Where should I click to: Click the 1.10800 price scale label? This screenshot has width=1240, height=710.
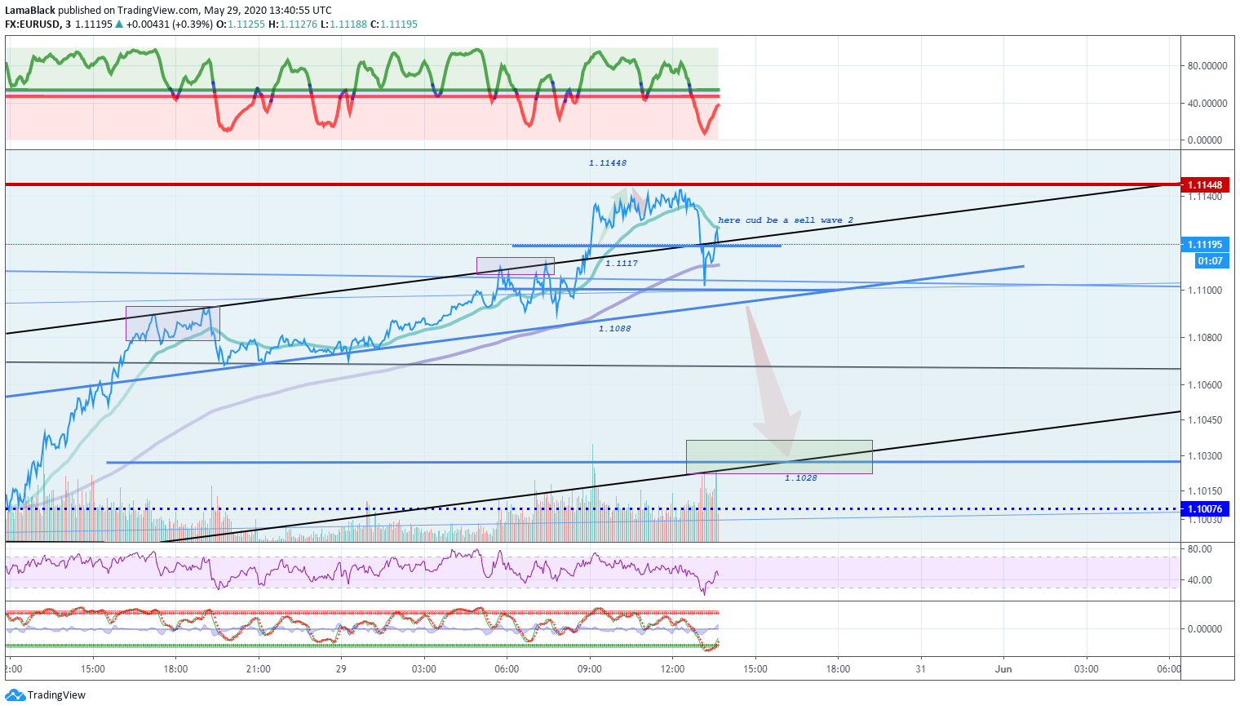pyautogui.click(x=1205, y=338)
